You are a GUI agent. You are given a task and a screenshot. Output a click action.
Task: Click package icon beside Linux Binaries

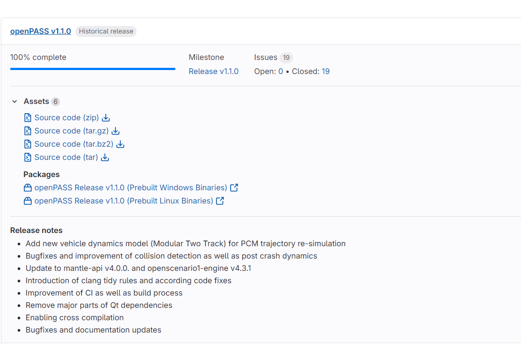28,201
